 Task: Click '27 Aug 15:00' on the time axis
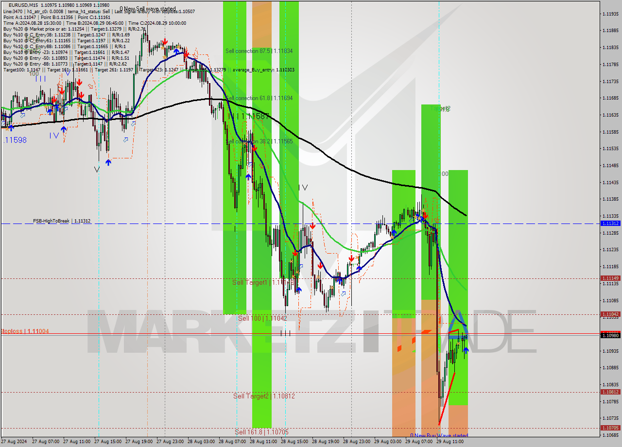coord(108,442)
